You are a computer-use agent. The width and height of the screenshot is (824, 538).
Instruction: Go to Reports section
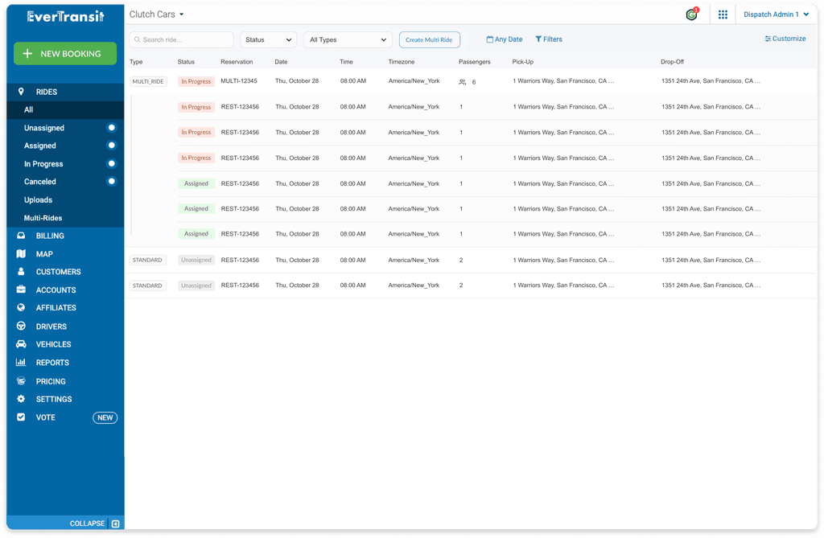52,363
